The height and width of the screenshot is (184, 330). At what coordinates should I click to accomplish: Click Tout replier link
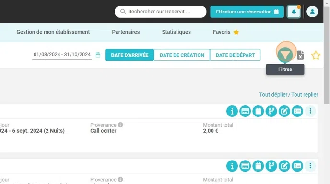pos(305,95)
